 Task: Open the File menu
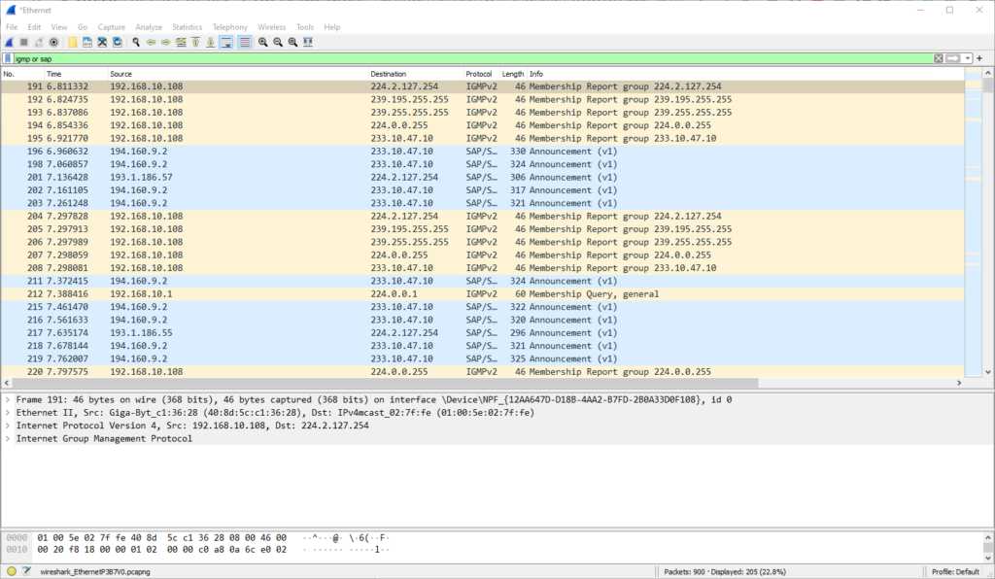[x=12, y=26]
